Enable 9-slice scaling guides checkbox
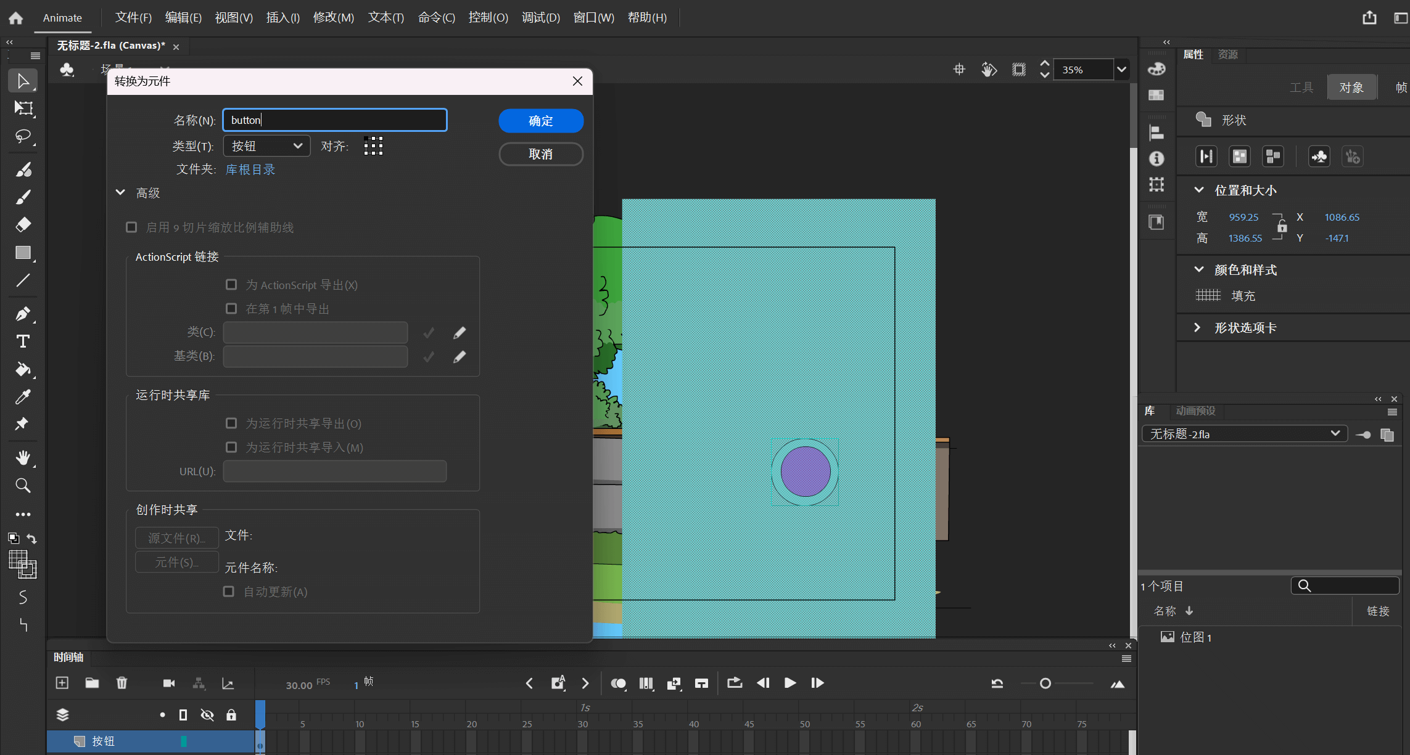The image size is (1410, 755). pos(131,227)
